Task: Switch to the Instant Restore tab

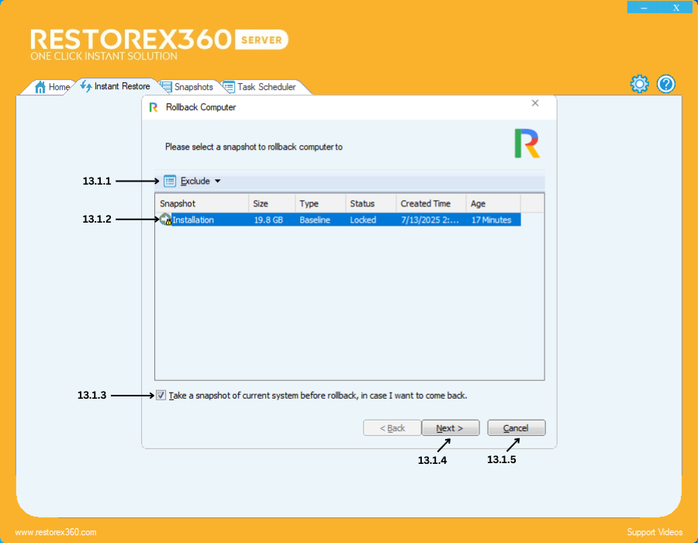Action: (116, 86)
